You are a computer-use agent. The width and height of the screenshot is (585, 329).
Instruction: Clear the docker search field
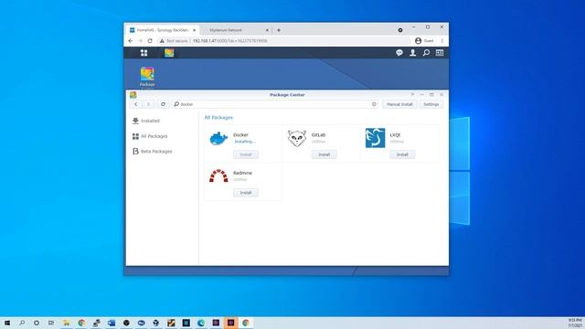[374, 104]
